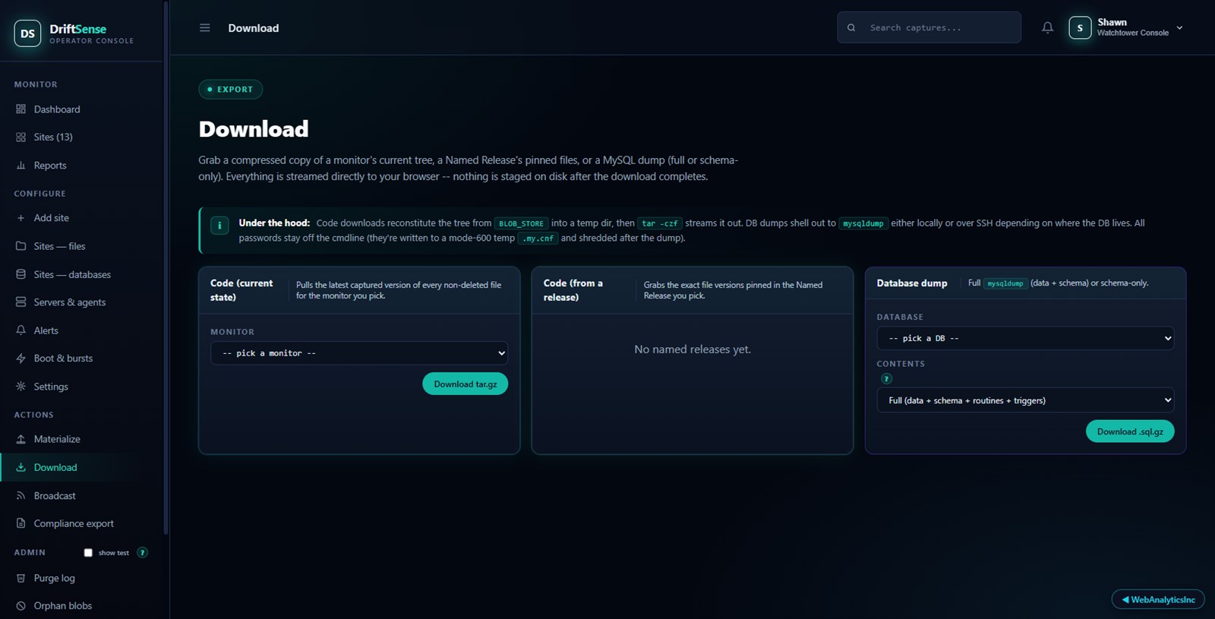Click the Alerts bell icon in sidebar
Image resolution: width=1215 pixels, height=619 pixels.
21,330
